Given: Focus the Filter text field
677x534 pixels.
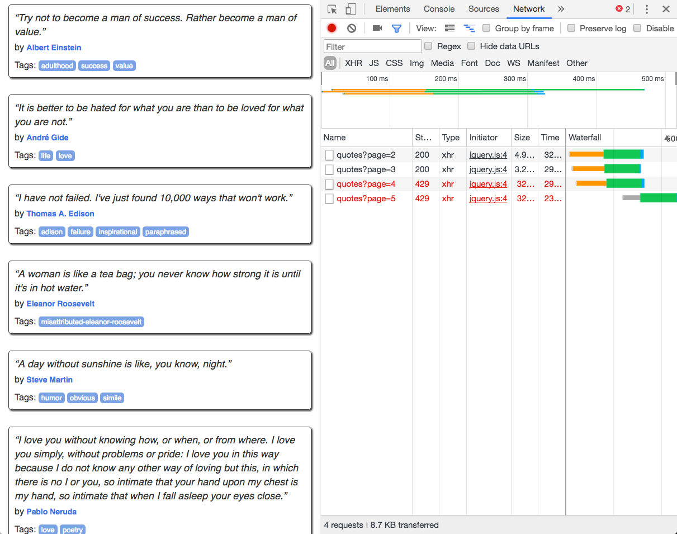Looking at the screenshot, I should 373,46.
